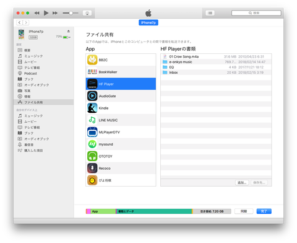Select the BookWalker app
297x243 pixels.
coord(121,72)
